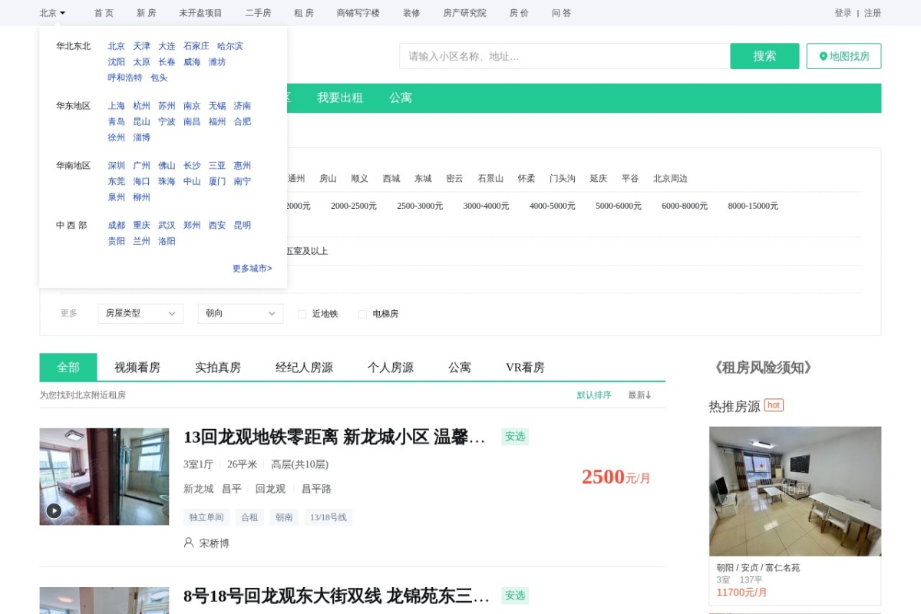Open 装修 in top navigation

[411, 13]
